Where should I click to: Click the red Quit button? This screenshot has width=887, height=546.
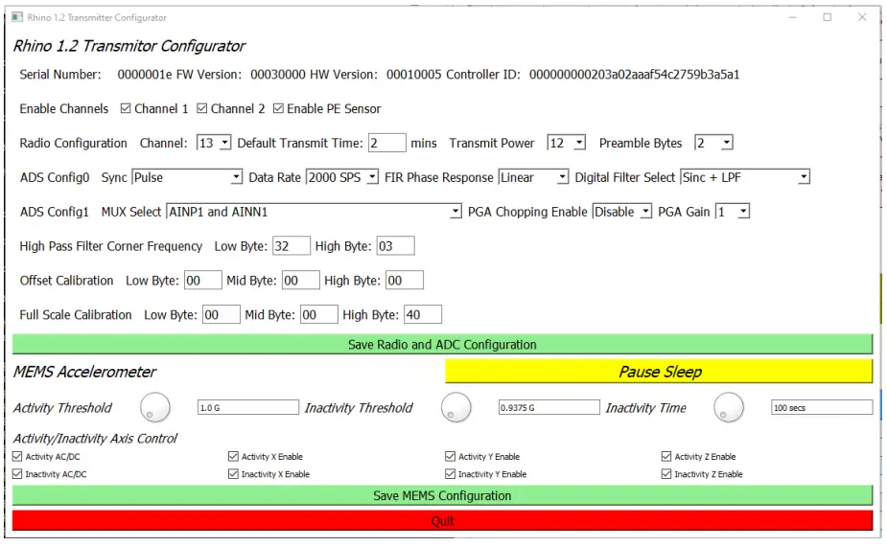tap(442, 520)
